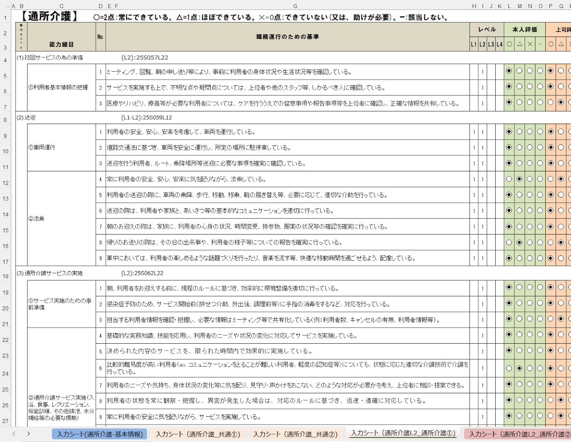This screenshot has width=571, height=442.
Task: Click cell (1).初回サービスの為の準備
Action: (x=50, y=58)
